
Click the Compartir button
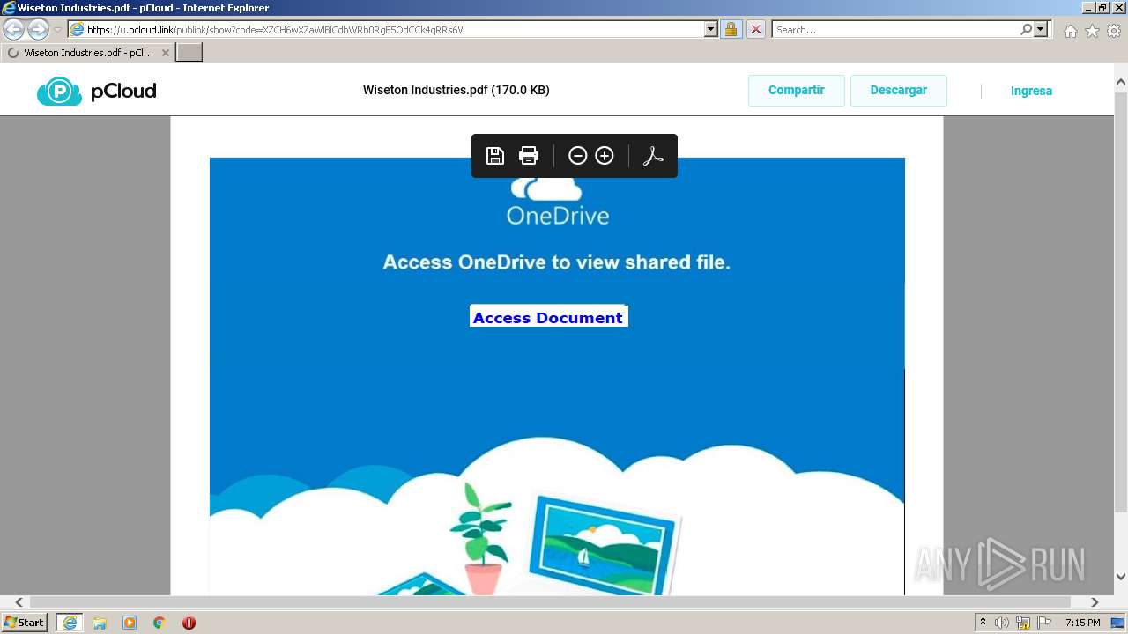(x=797, y=91)
